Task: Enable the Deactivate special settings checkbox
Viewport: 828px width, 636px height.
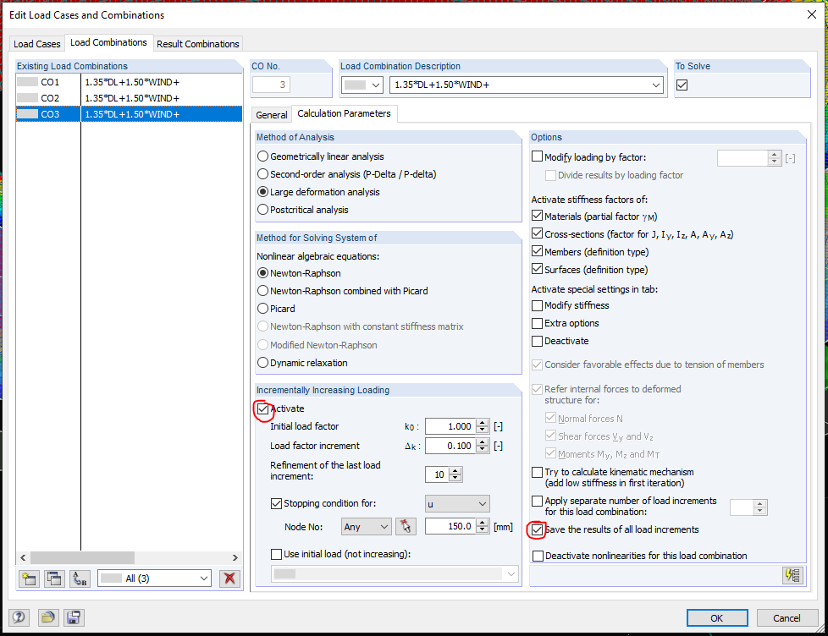Action: (537, 341)
